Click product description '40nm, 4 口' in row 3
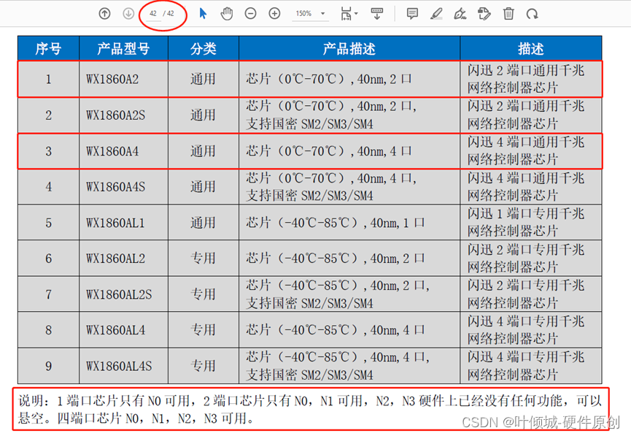This screenshot has height=436, width=631. pos(384,151)
